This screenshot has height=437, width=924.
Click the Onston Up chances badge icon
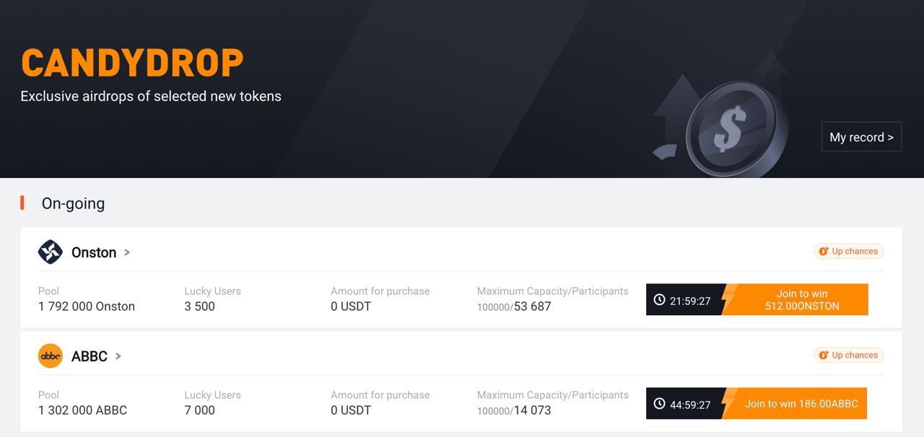pyautogui.click(x=824, y=252)
